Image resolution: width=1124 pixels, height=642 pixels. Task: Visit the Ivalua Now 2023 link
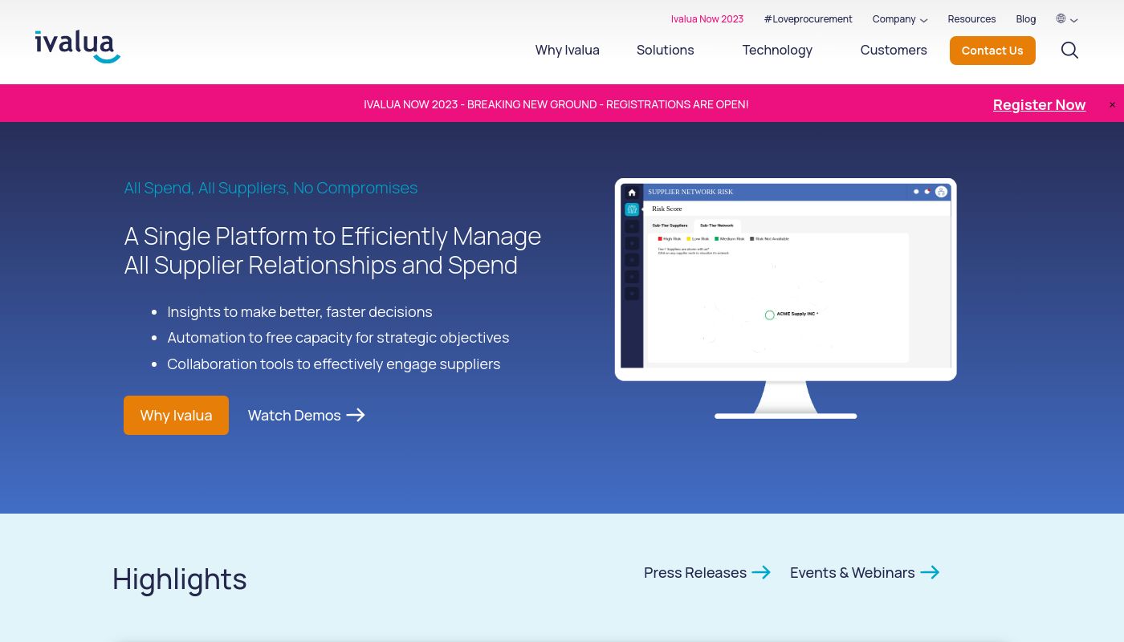click(707, 19)
